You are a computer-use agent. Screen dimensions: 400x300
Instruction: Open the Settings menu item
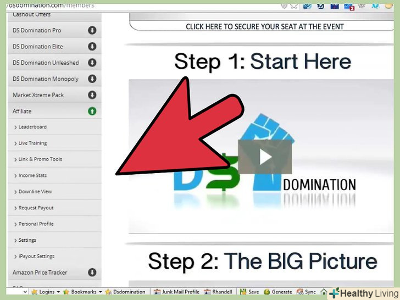pos(54,240)
